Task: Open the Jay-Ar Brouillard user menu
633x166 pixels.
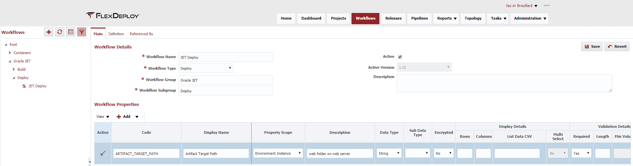Action: [x=521, y=6]
